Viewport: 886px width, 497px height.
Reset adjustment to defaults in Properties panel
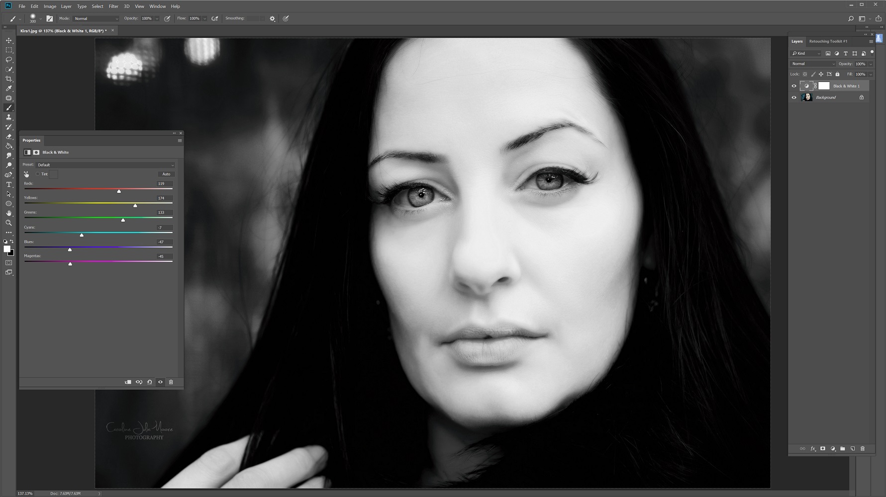tap(149, 382)
